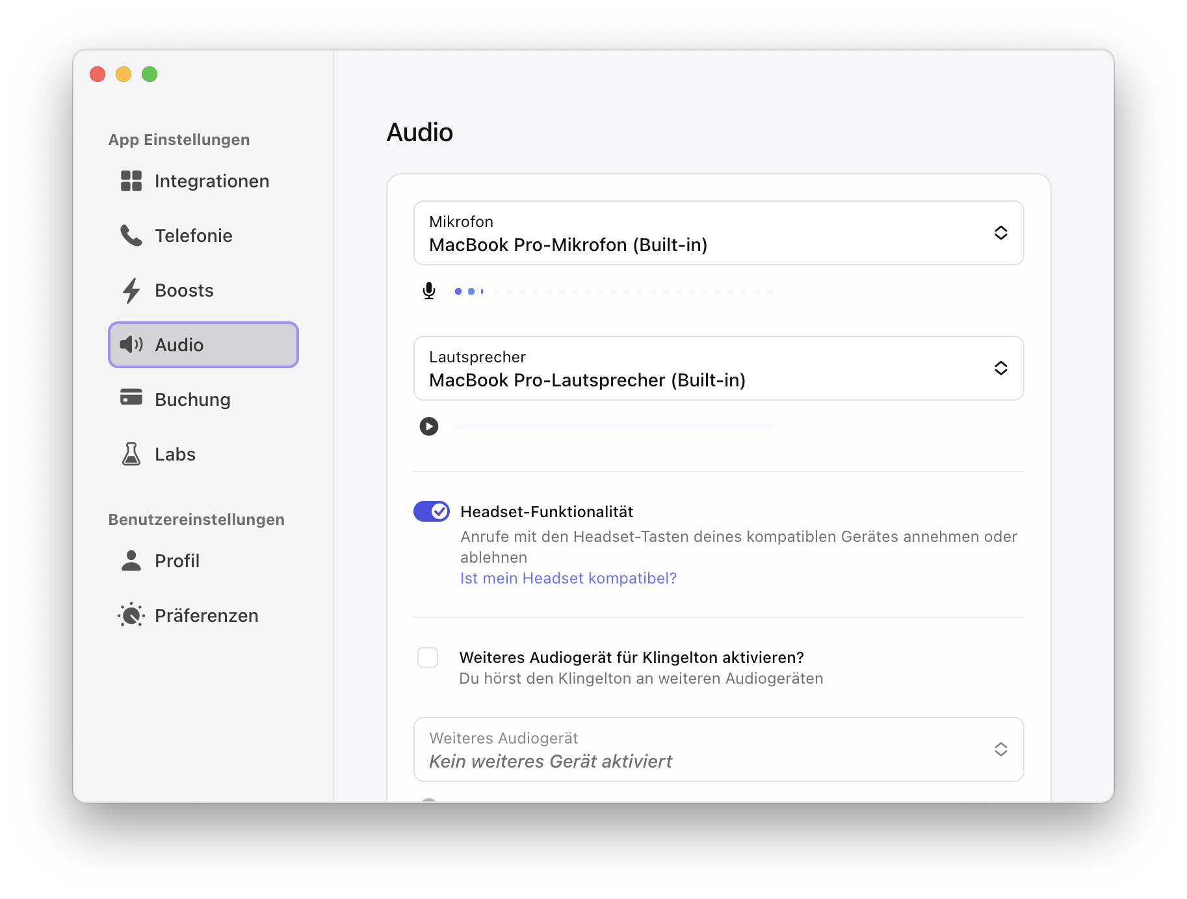This screenshot has height=899, width=1187.
Task: Play the speaker test sound
Action: (429, 426)
